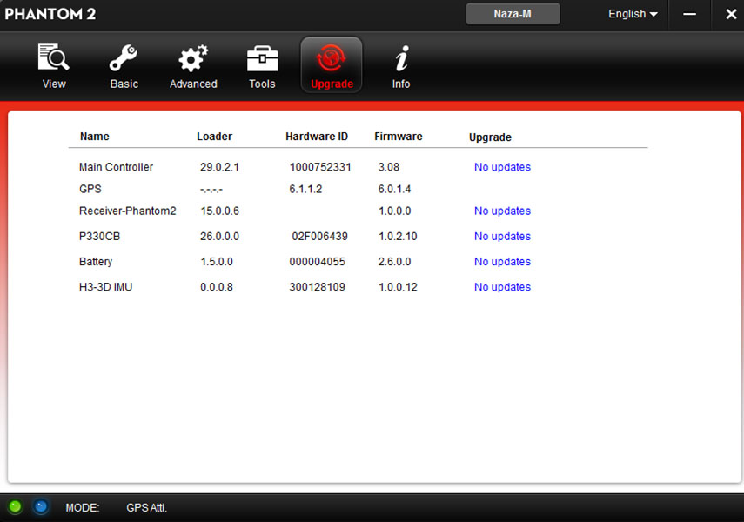Viewport: 744px width, 522px height.
Task: Click Battery firmware 2.6.0.0
Action: [x=394, y=262]
